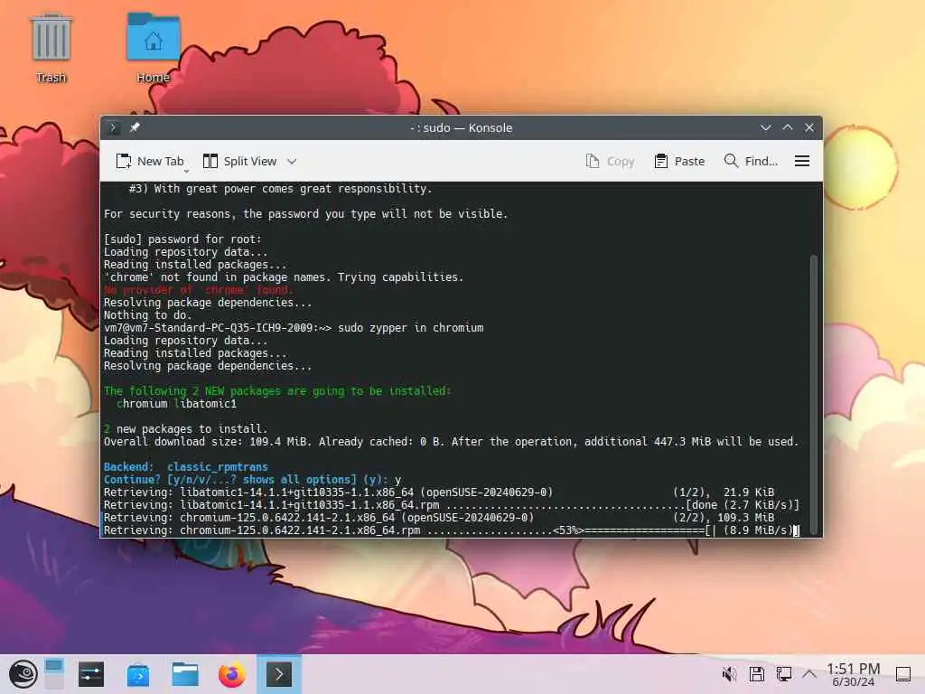Open a New Tab in Konsole
The height and width of the screenshot is (694, 925).
(x=150, y=161)
